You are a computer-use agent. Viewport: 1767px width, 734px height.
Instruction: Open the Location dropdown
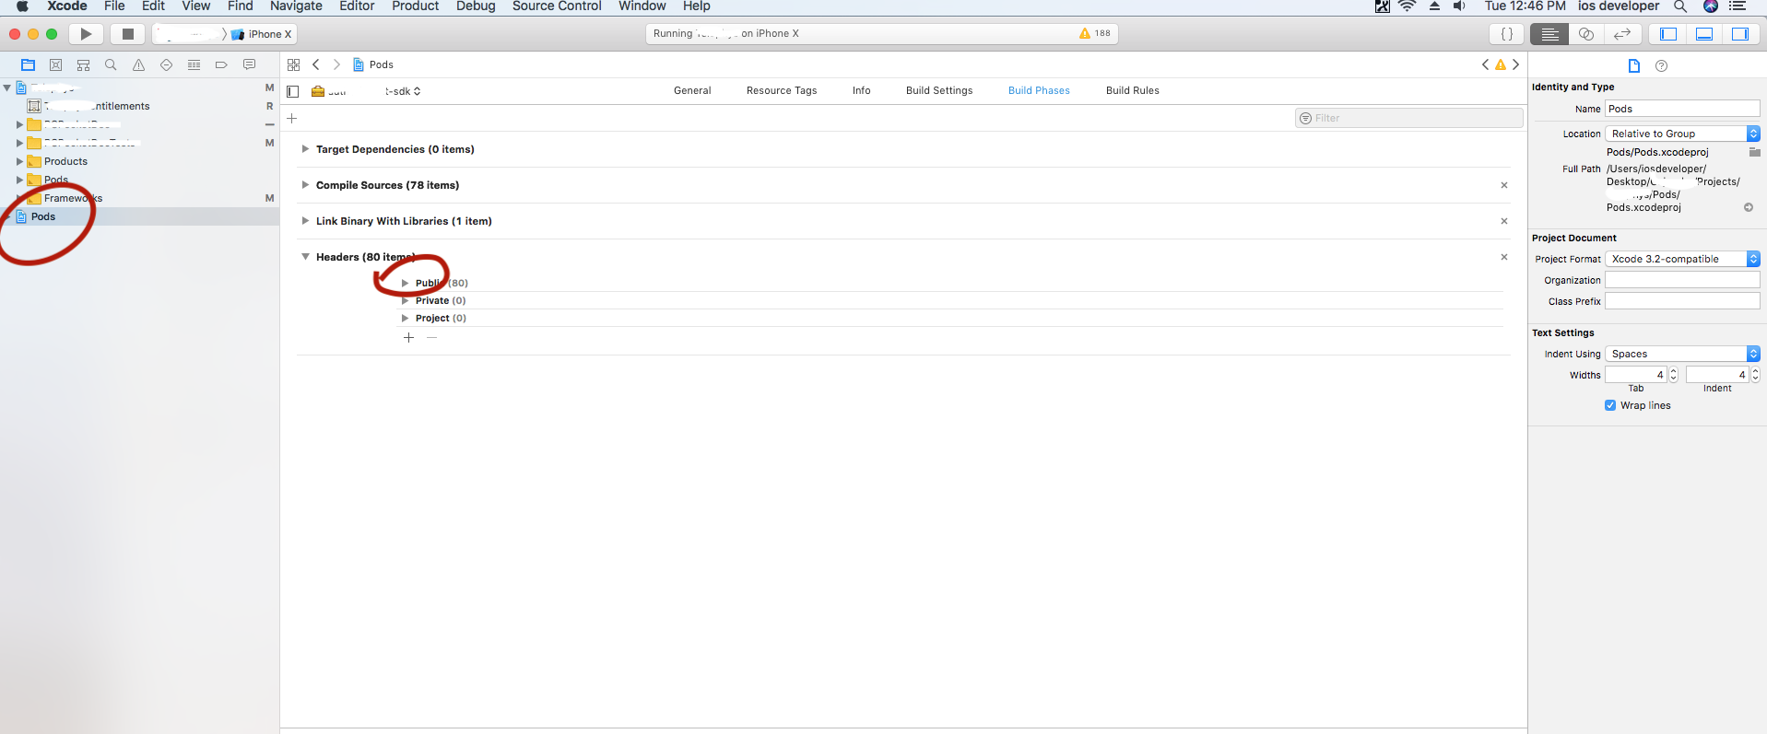1682,134
